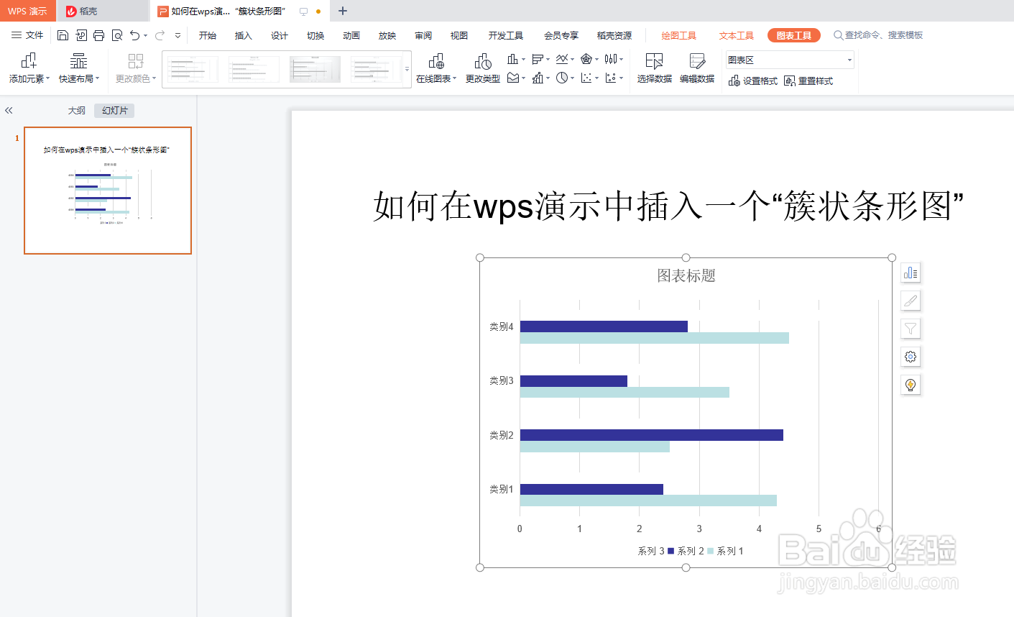This screenshot has height=617, width=1014.
Task: Open new document tab with plus button
Action: tap(343, 11)
